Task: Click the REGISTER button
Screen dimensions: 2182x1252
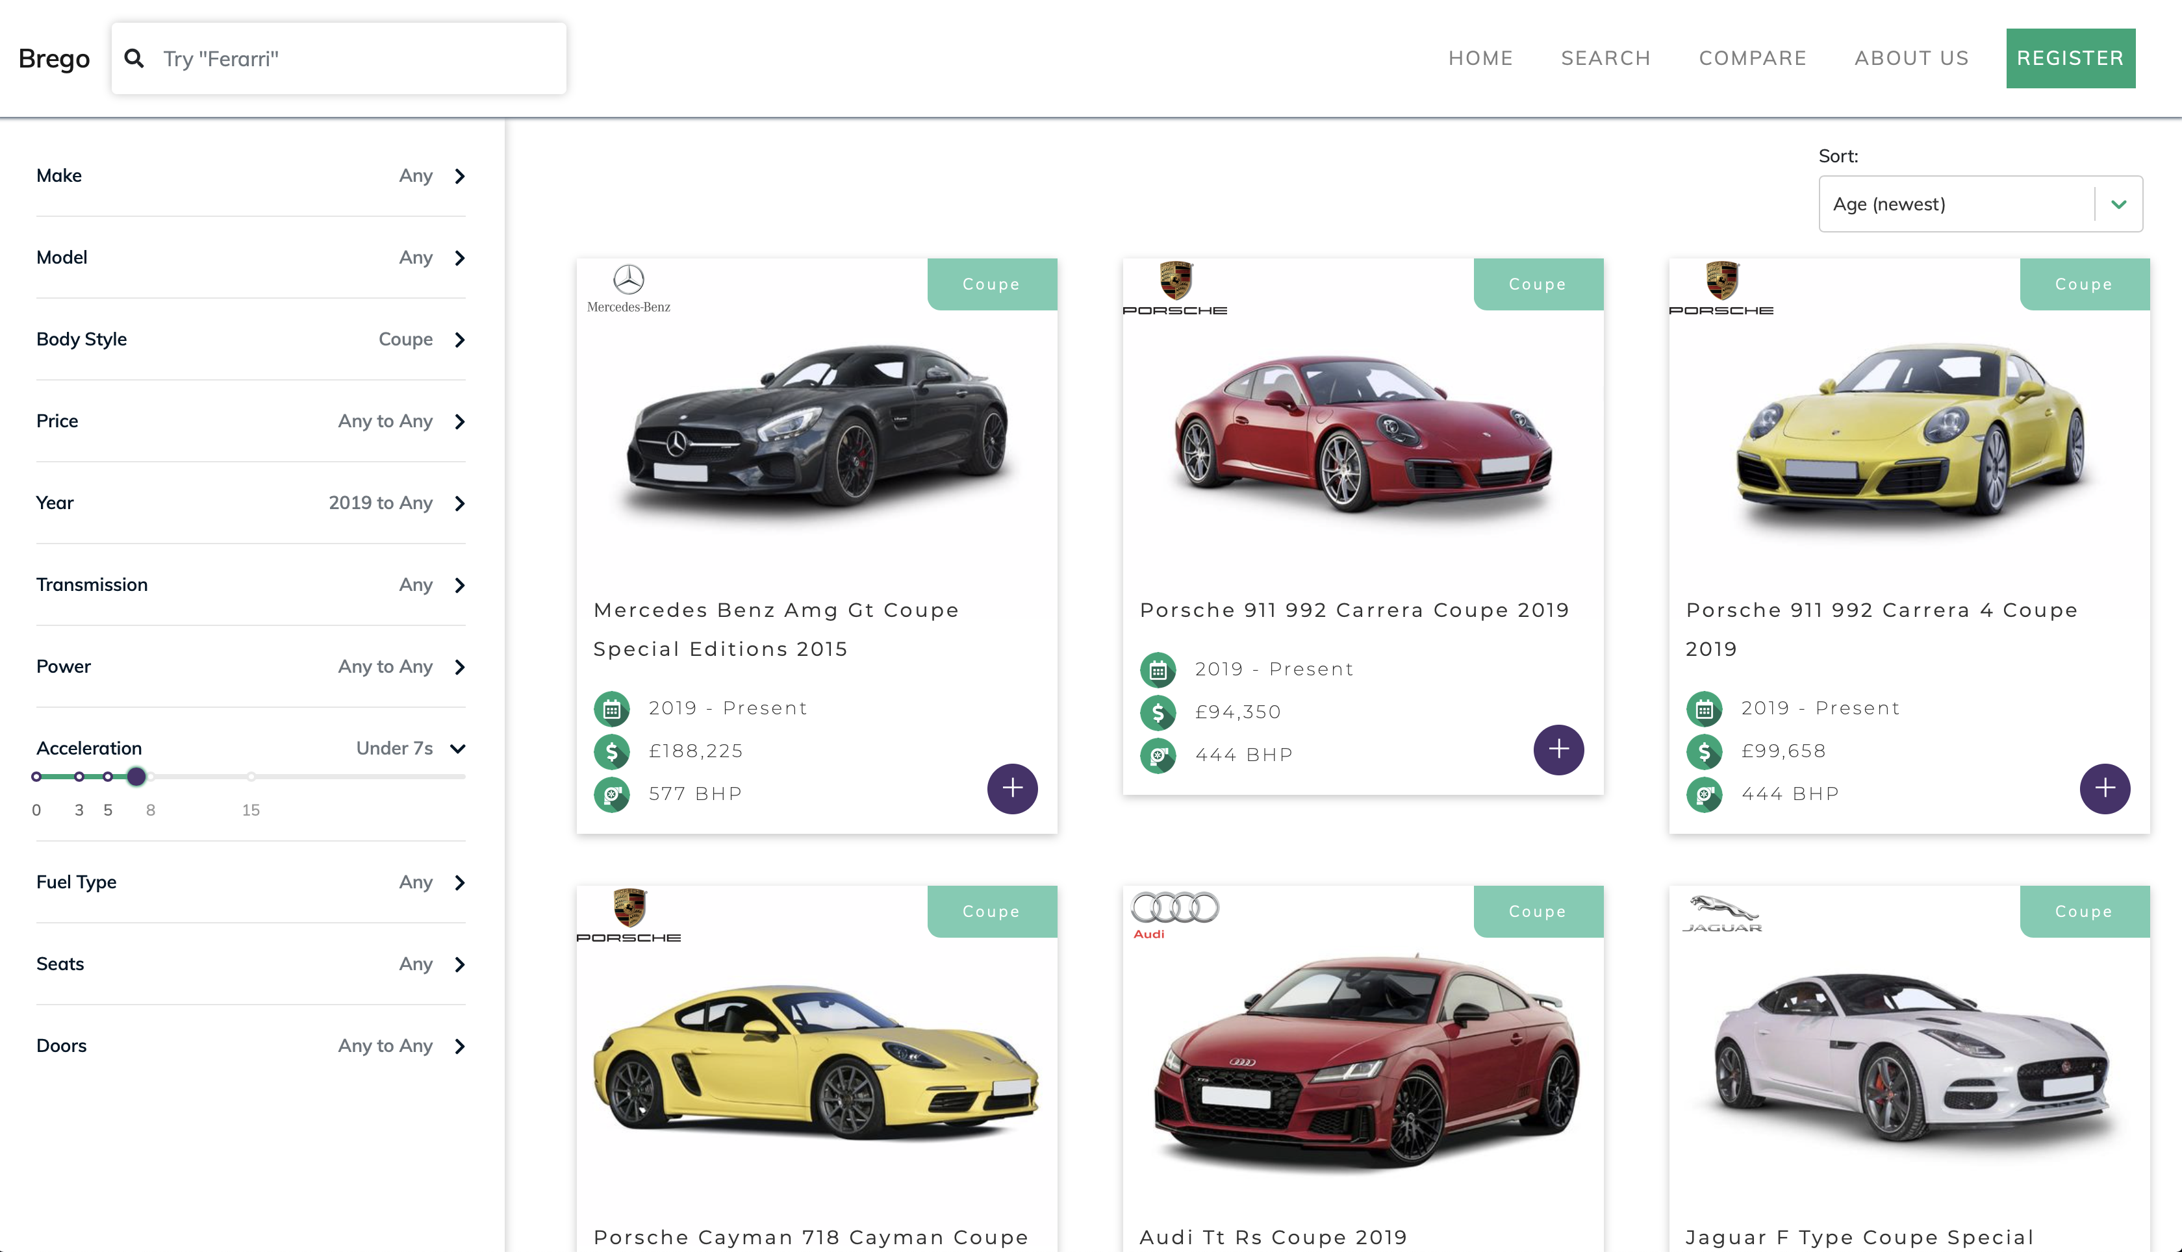Action: [2071, 58]
